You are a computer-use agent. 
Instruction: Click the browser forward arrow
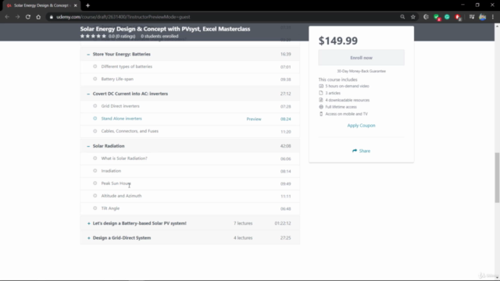click(x=17, y=17)
